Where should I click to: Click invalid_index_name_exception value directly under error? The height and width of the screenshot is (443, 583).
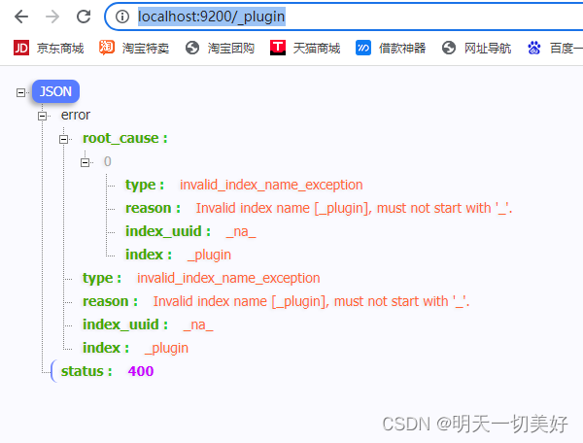(228, 279)
